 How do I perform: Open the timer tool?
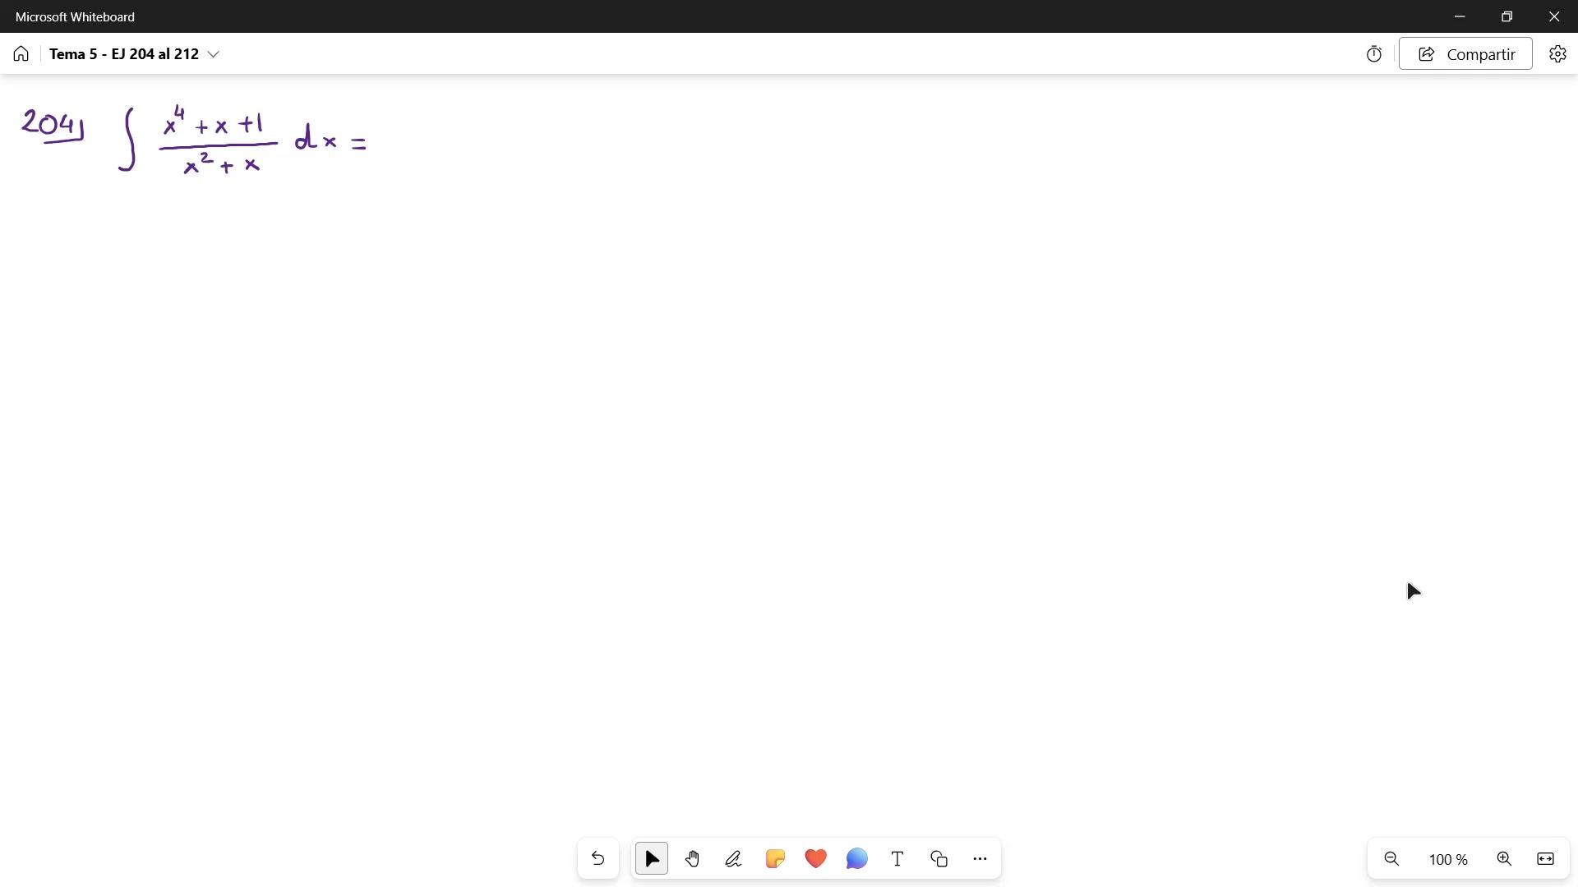coord(1373,54)
